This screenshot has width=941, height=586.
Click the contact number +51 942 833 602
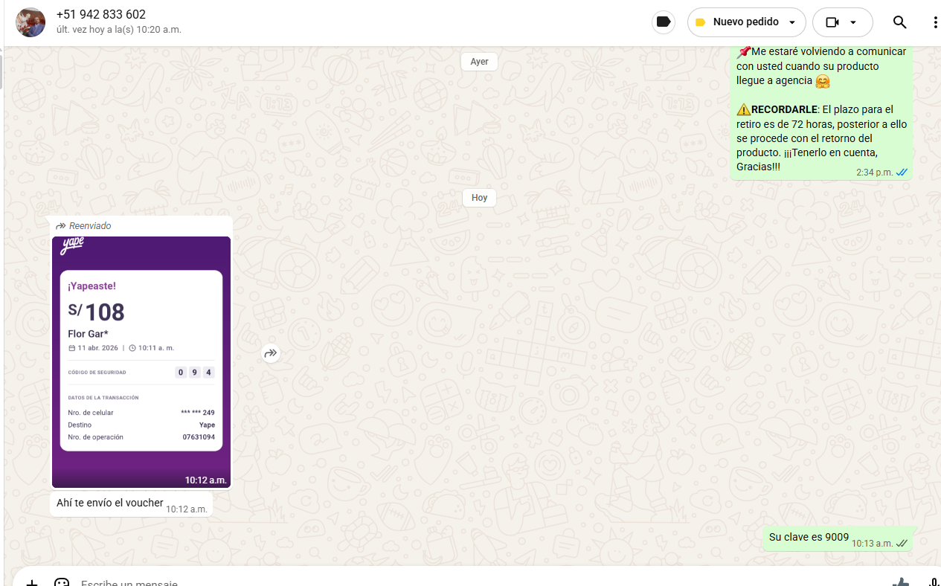(101, 15)
